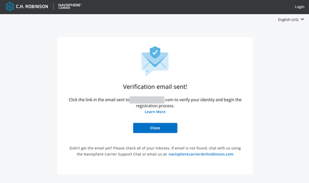This screenshot has height=183, width=309.
Task: Click the "registration process." text line
Action: pyautogui.click(x=155, y=106)
